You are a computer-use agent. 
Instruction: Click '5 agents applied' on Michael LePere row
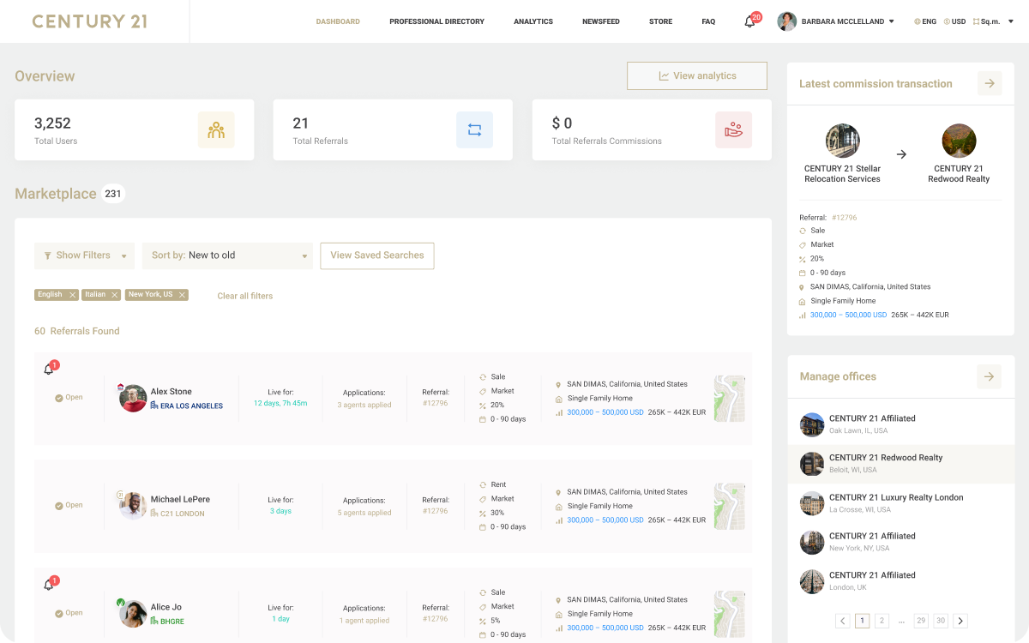click(x=364, y=513)
